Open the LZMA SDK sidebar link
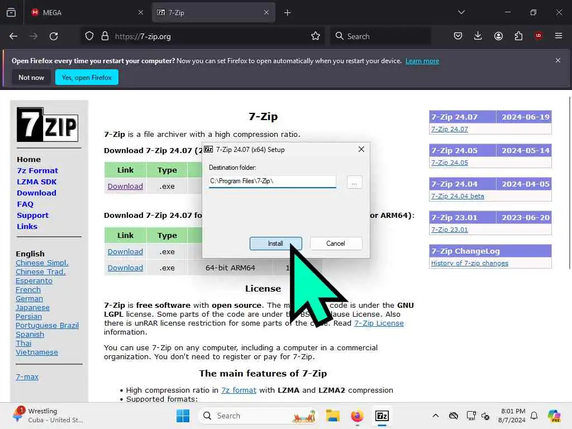Image resolution: width=572 pixels, height=429 pixels. click(37, 182)
